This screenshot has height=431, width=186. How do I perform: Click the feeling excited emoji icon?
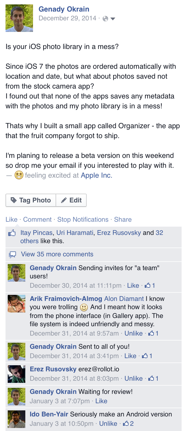click(x=19, y=175)
